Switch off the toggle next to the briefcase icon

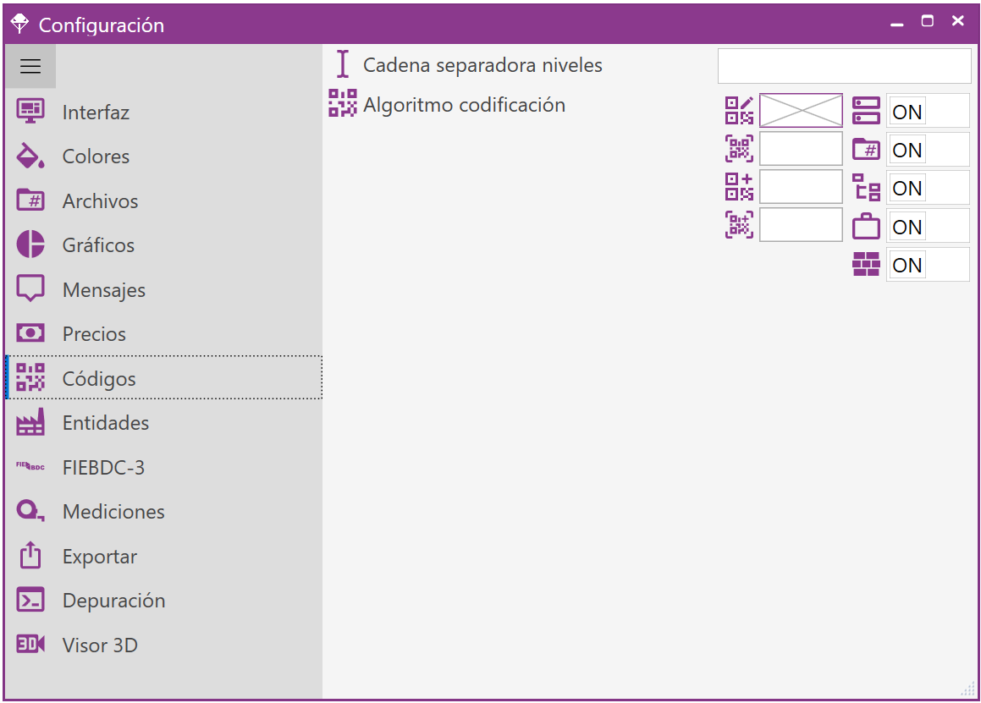(907, 227)
